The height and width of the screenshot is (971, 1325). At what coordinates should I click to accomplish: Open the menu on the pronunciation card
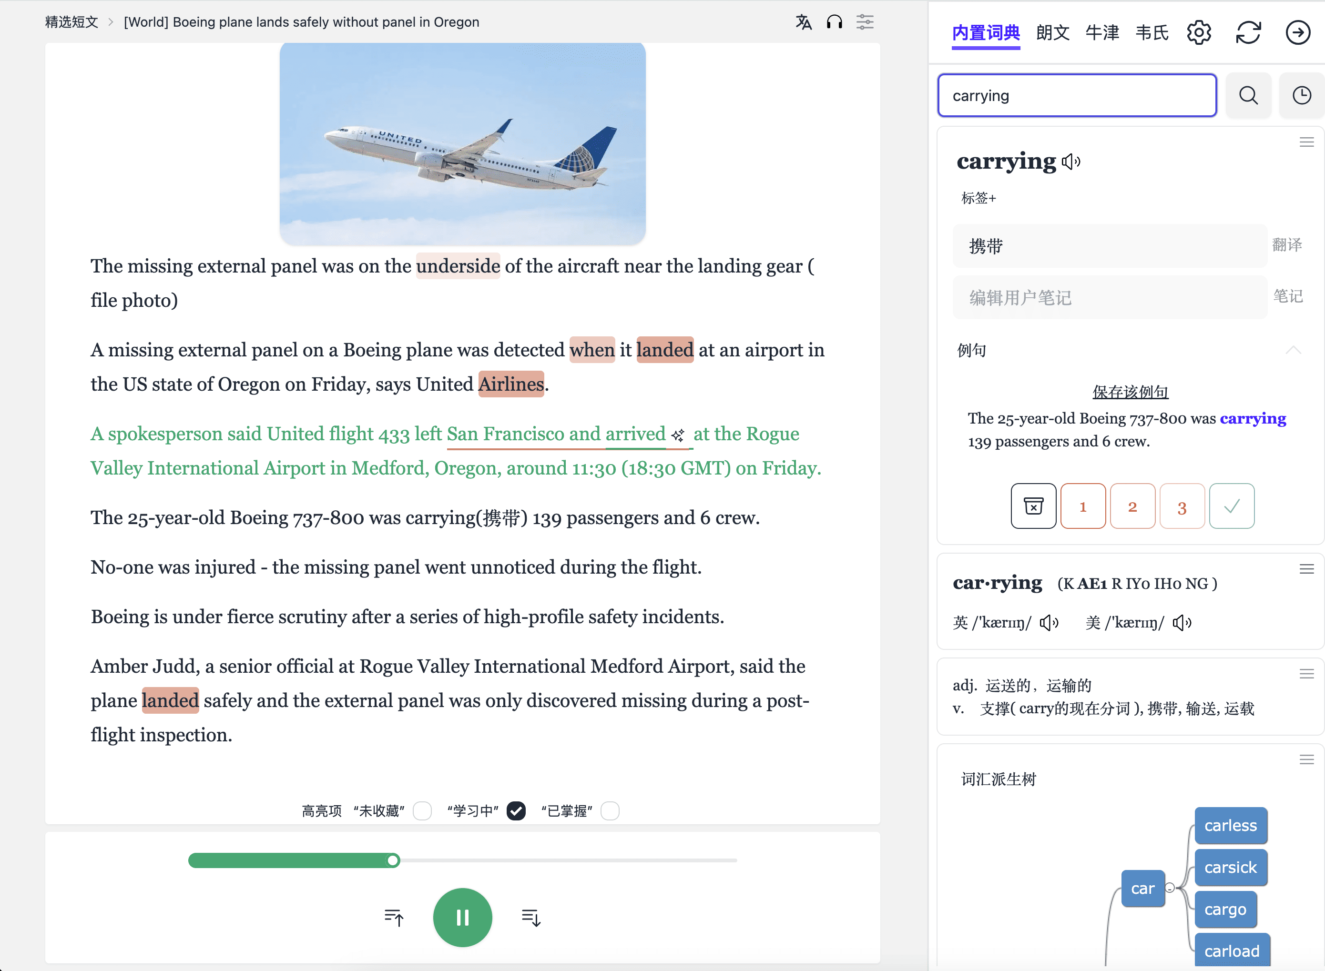(x=1306, y=569)
